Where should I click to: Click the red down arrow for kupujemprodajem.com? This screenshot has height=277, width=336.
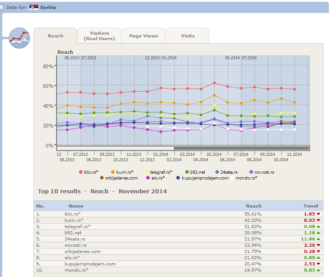pos(319,264)
